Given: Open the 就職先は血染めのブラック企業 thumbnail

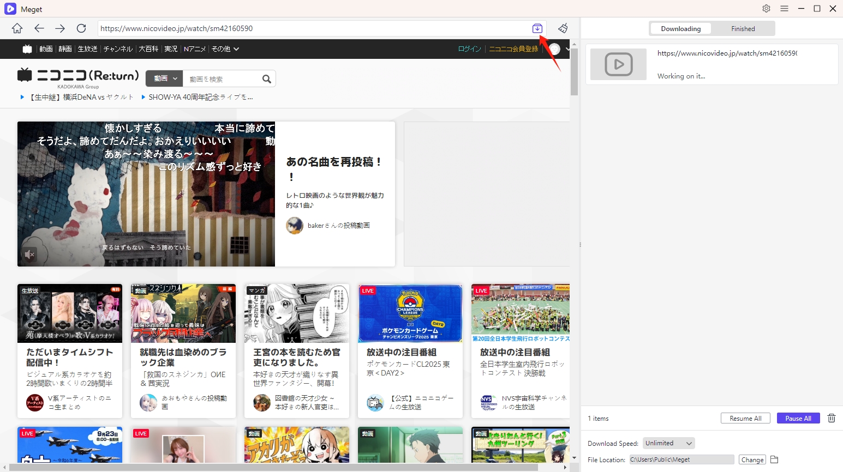Looking at the screenshot, I should (x=183, y=313).
